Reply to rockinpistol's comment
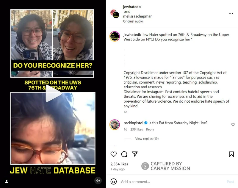Screen dimensions: 238x188 click(150, 129)
